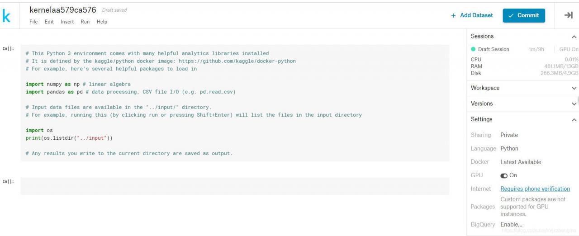Open the Insert menu
Image resolution: width=579 pixels, height=236 pixels.
pyautogui.click(x=67, y=22)
